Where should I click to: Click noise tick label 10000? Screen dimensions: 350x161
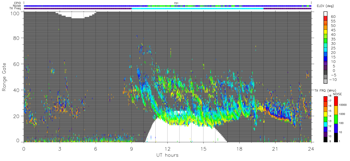343,105
